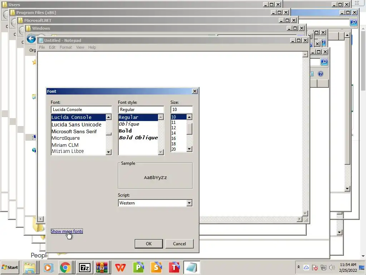366x275 pixels.
Task: Click font list scroll down arrow
Action: pos(109,152)
